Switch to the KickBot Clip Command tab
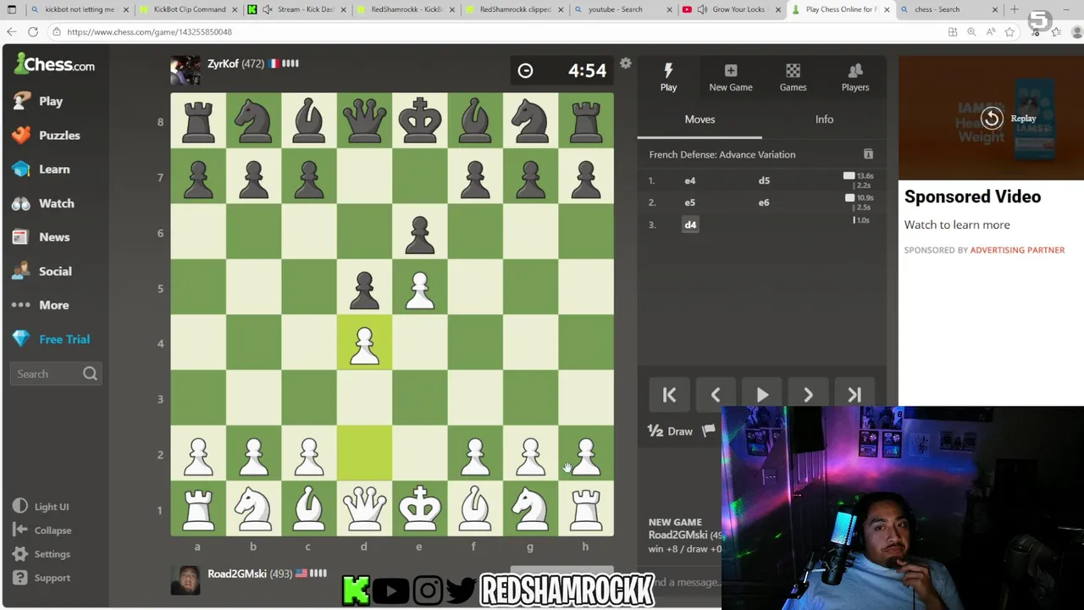This screenshot has width=1084, height=610. click(190, 9)
